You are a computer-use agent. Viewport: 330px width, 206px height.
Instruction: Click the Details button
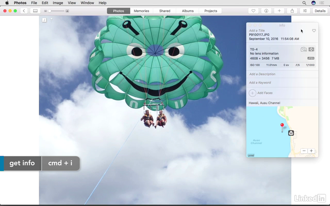tap(320, 11)
